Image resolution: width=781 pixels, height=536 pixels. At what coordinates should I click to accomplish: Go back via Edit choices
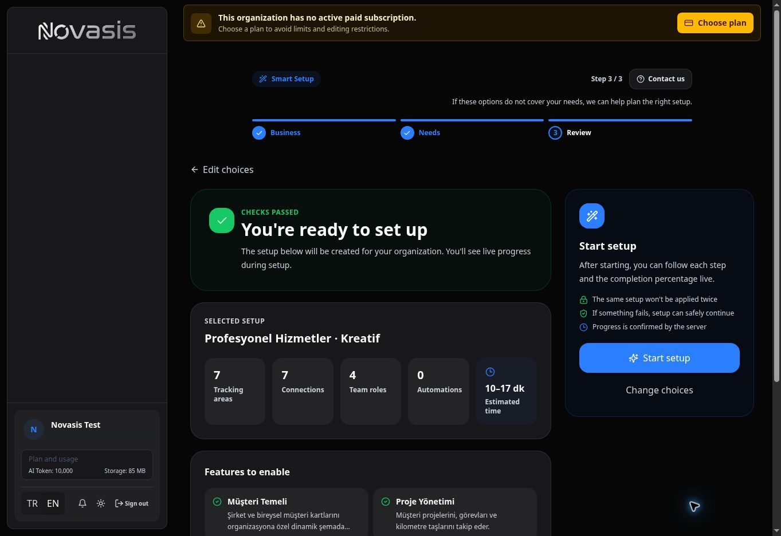[222, 170]
